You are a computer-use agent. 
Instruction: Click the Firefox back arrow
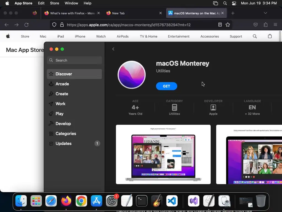point(7,25)
